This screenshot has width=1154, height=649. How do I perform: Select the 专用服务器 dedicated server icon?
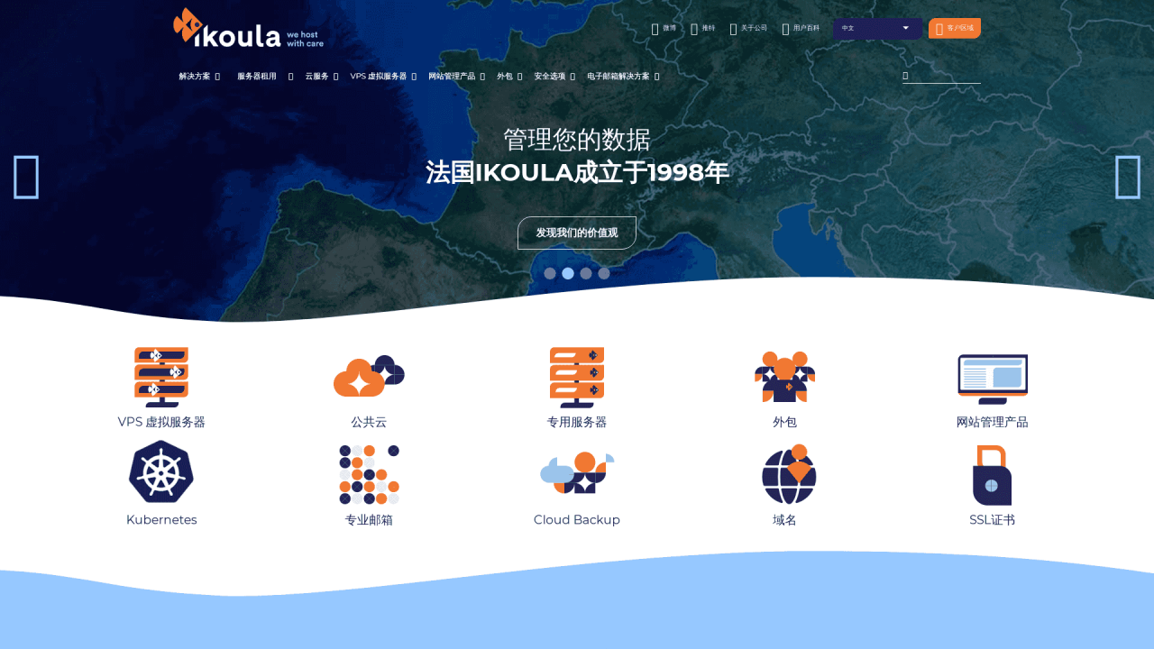click(577, 377)
